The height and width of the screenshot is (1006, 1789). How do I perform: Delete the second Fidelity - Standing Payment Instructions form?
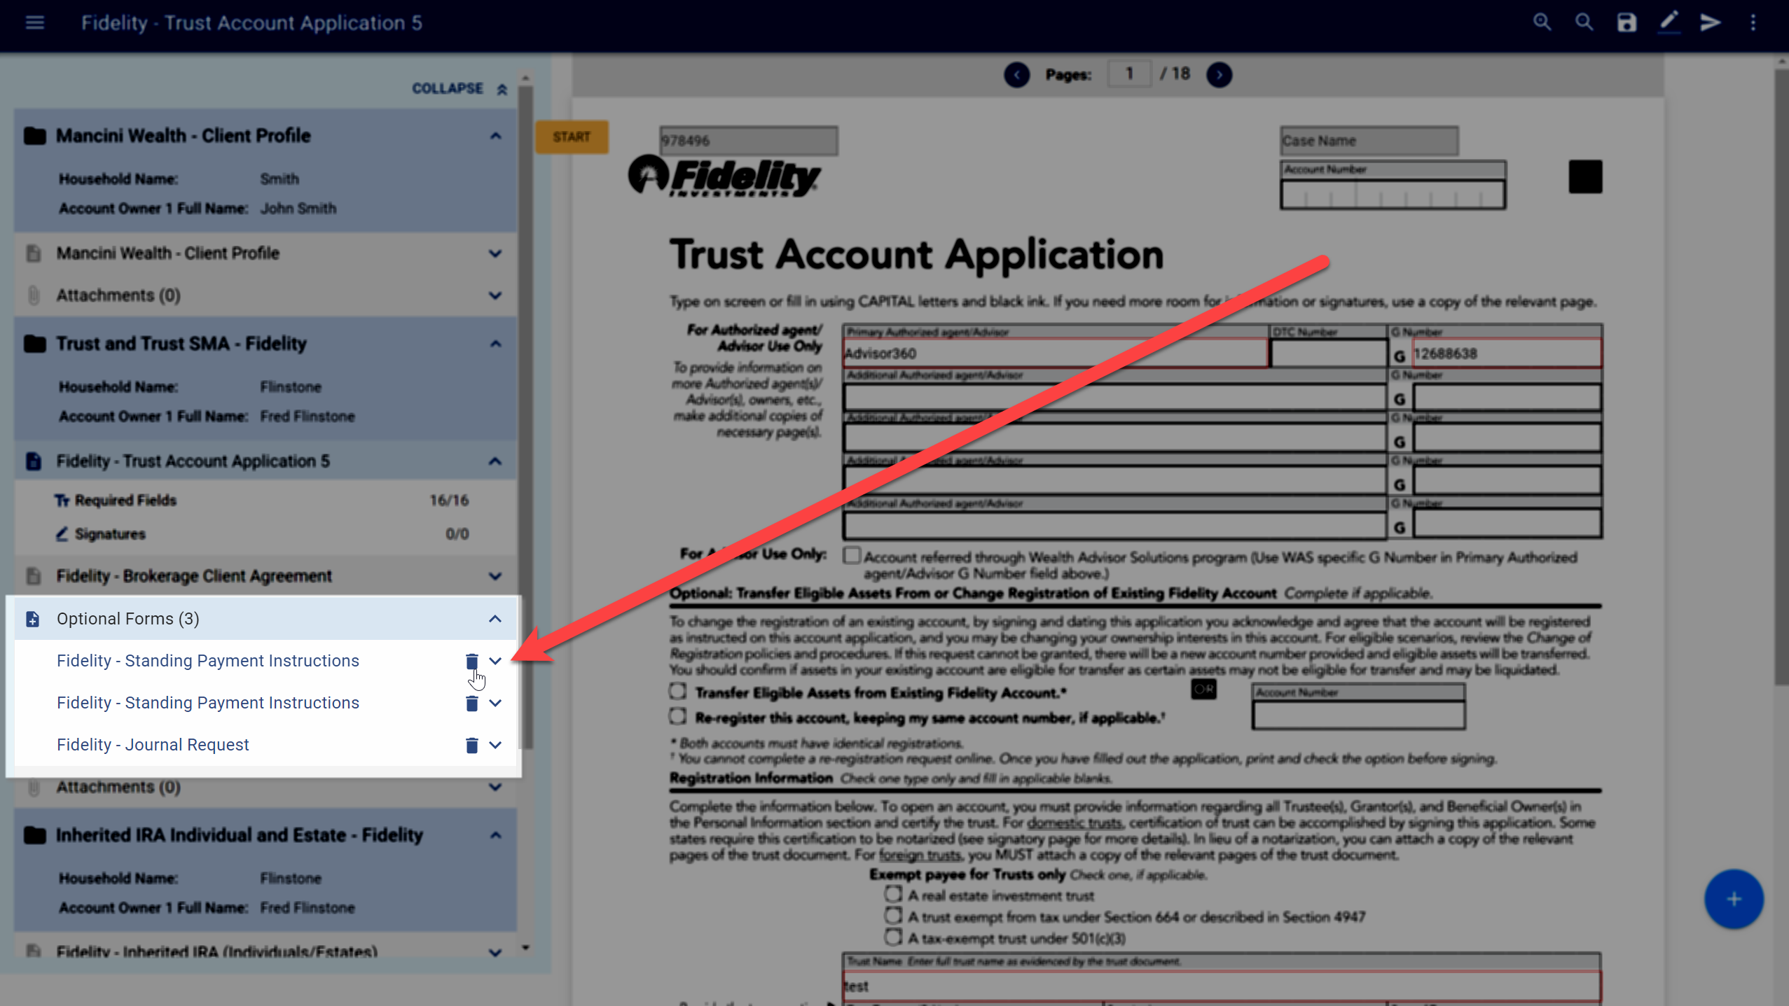coord(471,703)
